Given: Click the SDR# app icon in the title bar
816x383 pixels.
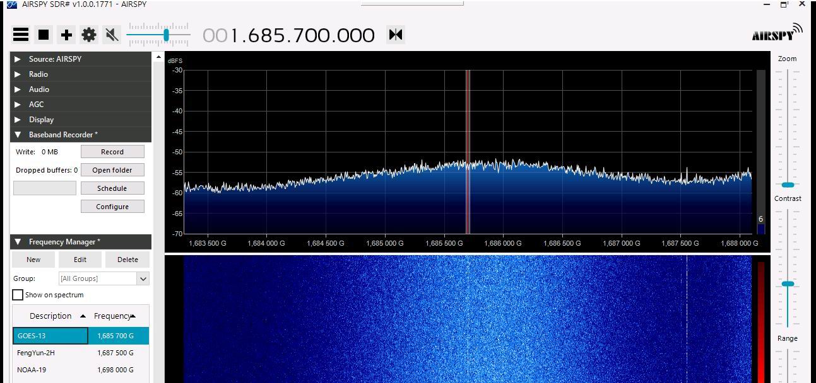Looking at the screenshot, I should (12, 4).
